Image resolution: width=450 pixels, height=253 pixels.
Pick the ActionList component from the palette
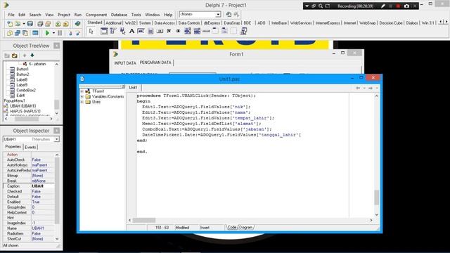click(x=244, y=31)
